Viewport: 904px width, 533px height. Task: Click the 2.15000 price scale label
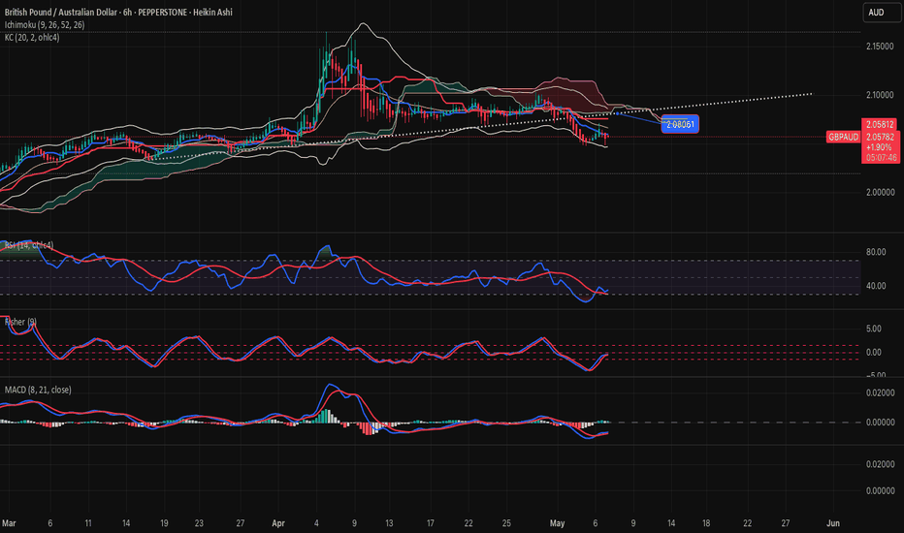(x=880, y=47)
